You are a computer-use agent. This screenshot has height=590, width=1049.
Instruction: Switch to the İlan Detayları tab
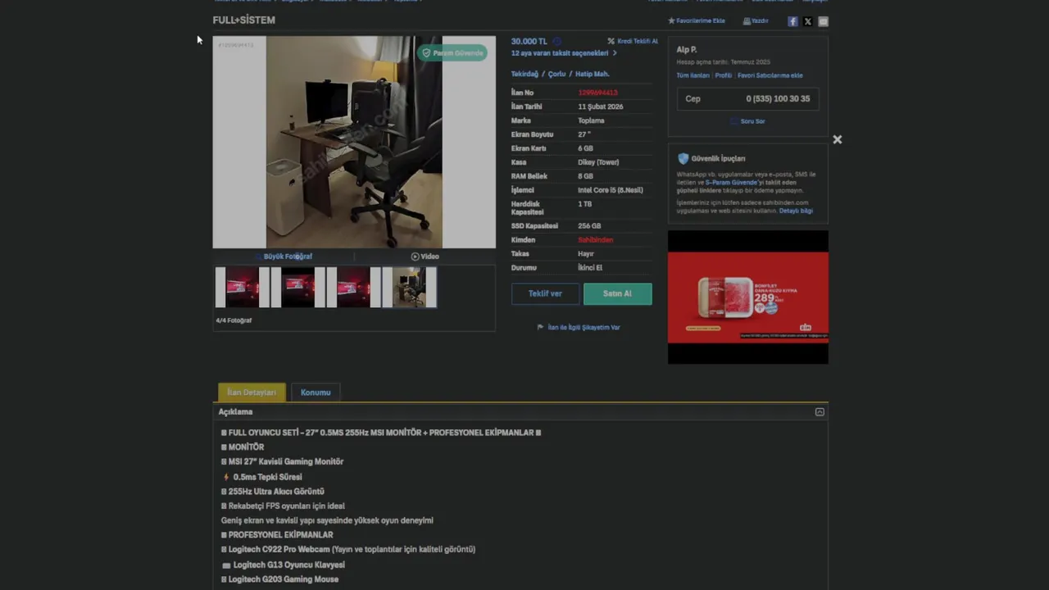[252, 393]
